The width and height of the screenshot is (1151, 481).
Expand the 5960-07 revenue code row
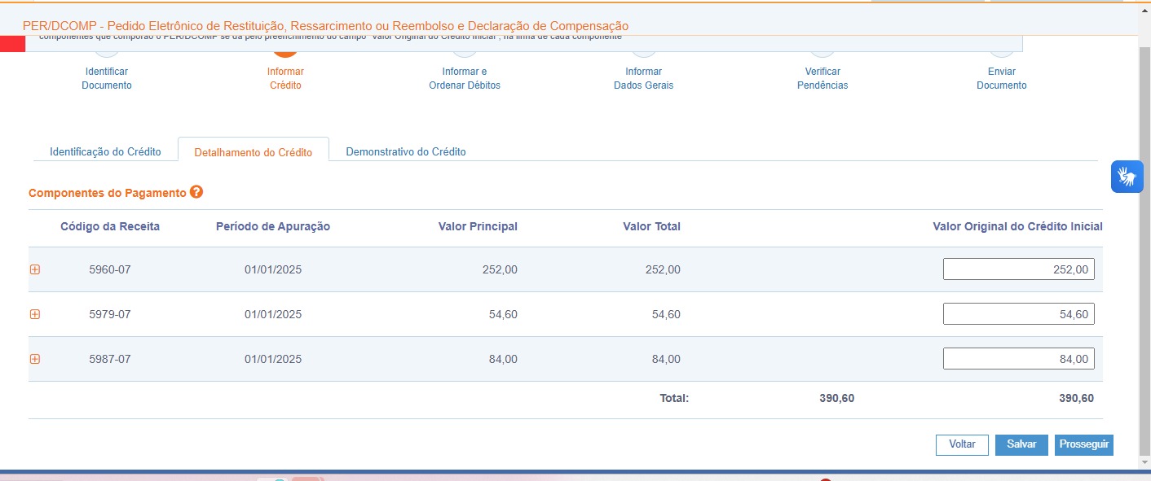(x=35, y=269)
